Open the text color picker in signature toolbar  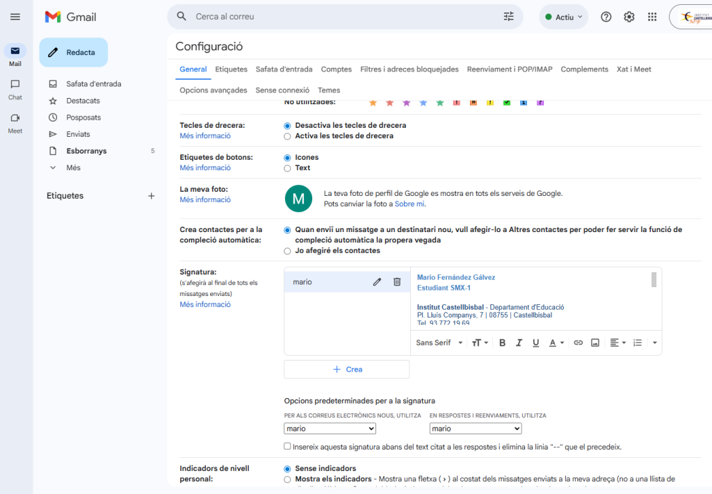556,343
